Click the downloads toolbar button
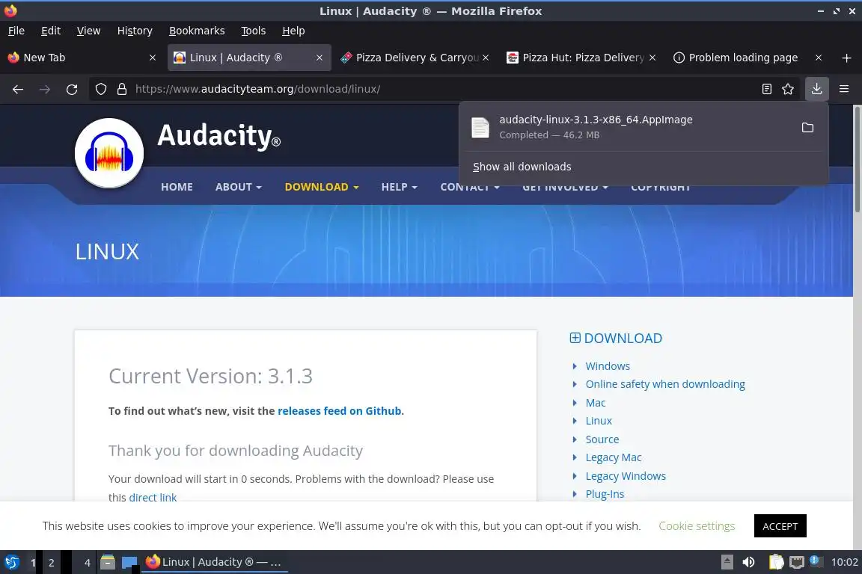The image size is (862, 574). (x=816, y=89)
